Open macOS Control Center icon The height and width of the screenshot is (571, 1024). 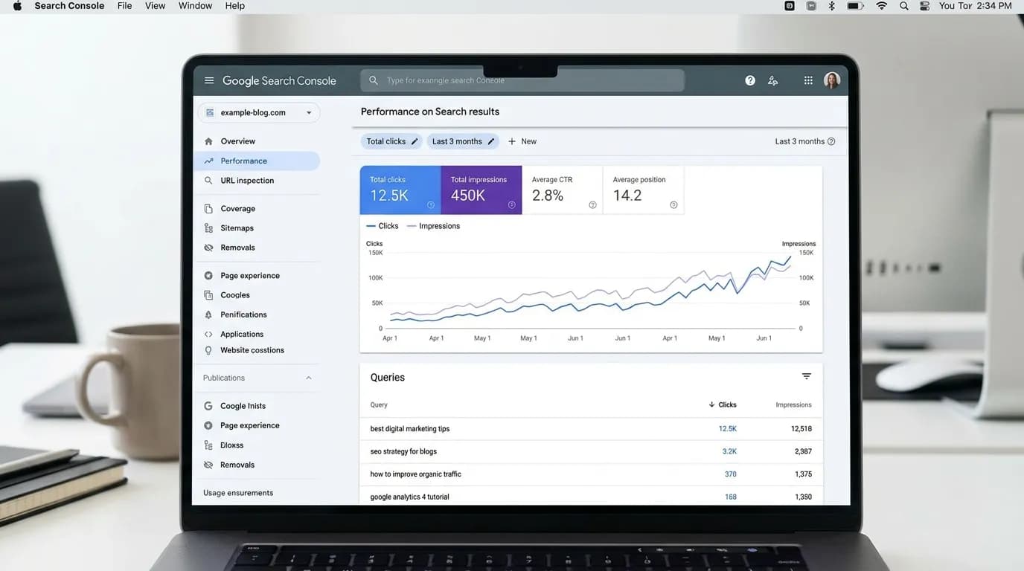click(x=925, y=6)
